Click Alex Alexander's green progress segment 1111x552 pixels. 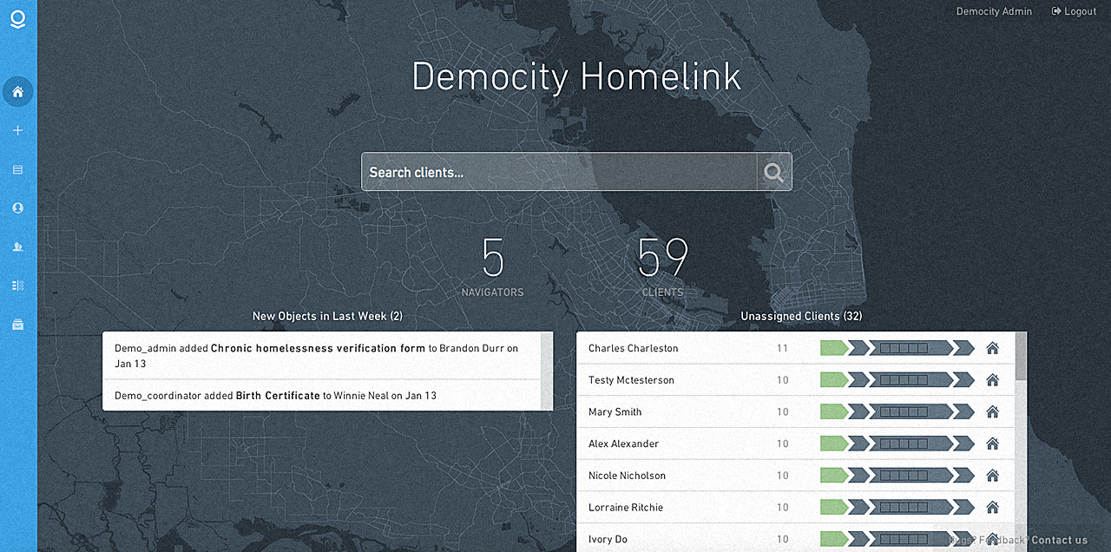tap(834, 443)
